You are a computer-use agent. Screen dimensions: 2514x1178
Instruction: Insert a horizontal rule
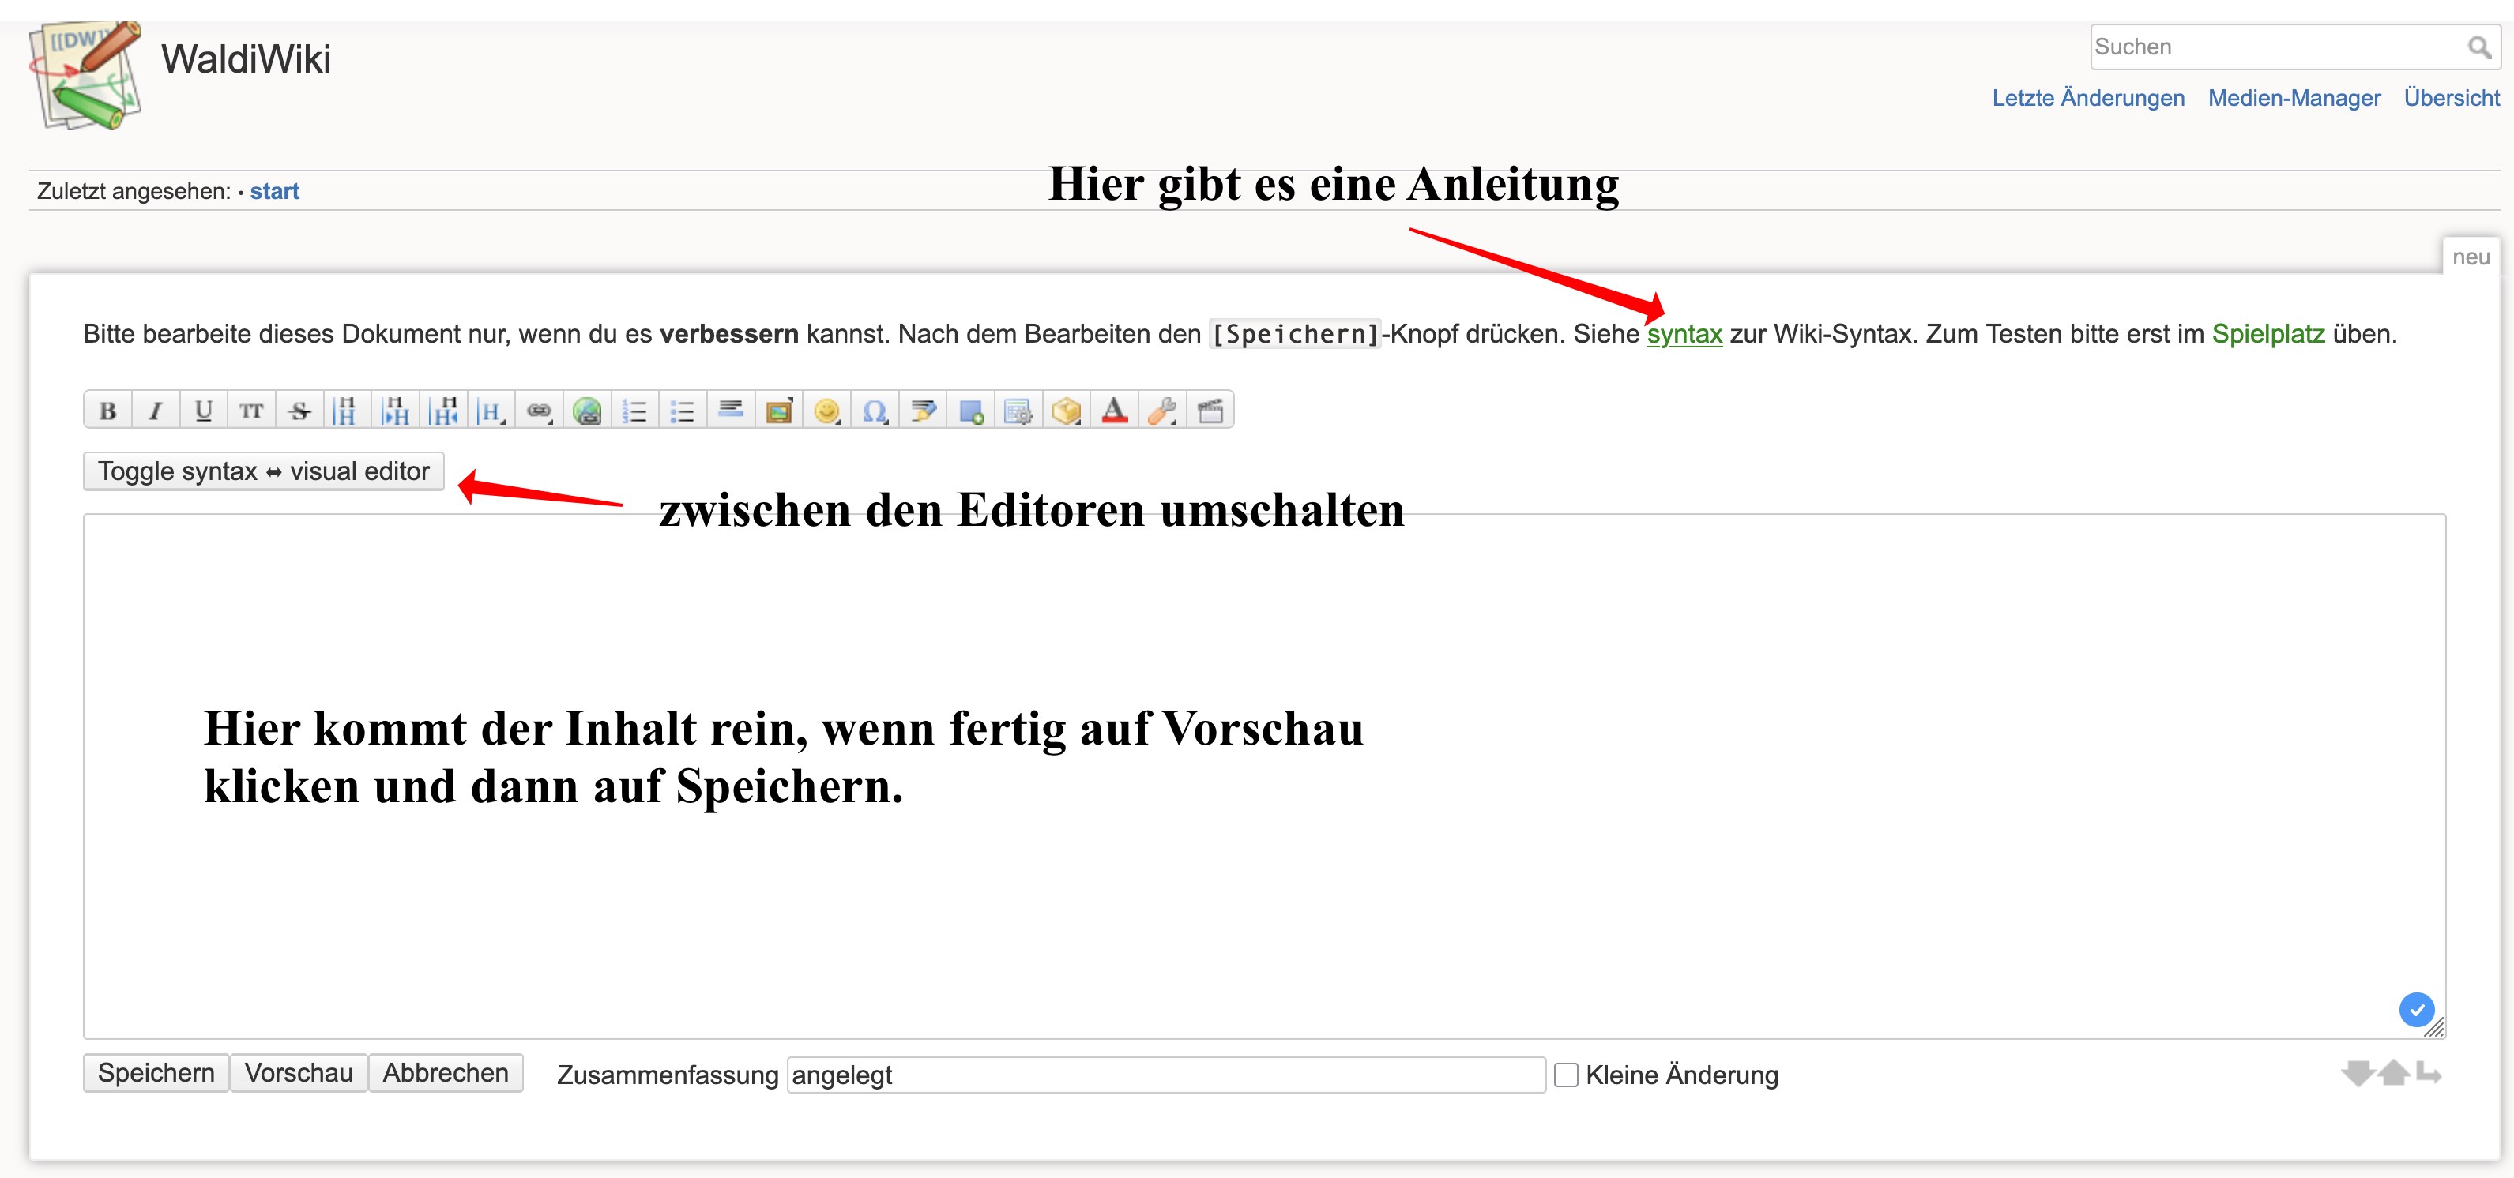(731, 411)
